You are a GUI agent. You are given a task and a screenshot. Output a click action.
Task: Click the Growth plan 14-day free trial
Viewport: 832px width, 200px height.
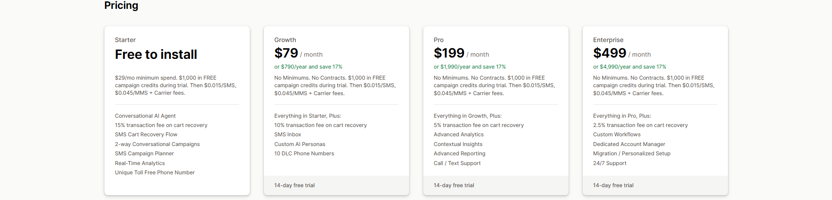[294, 185]
